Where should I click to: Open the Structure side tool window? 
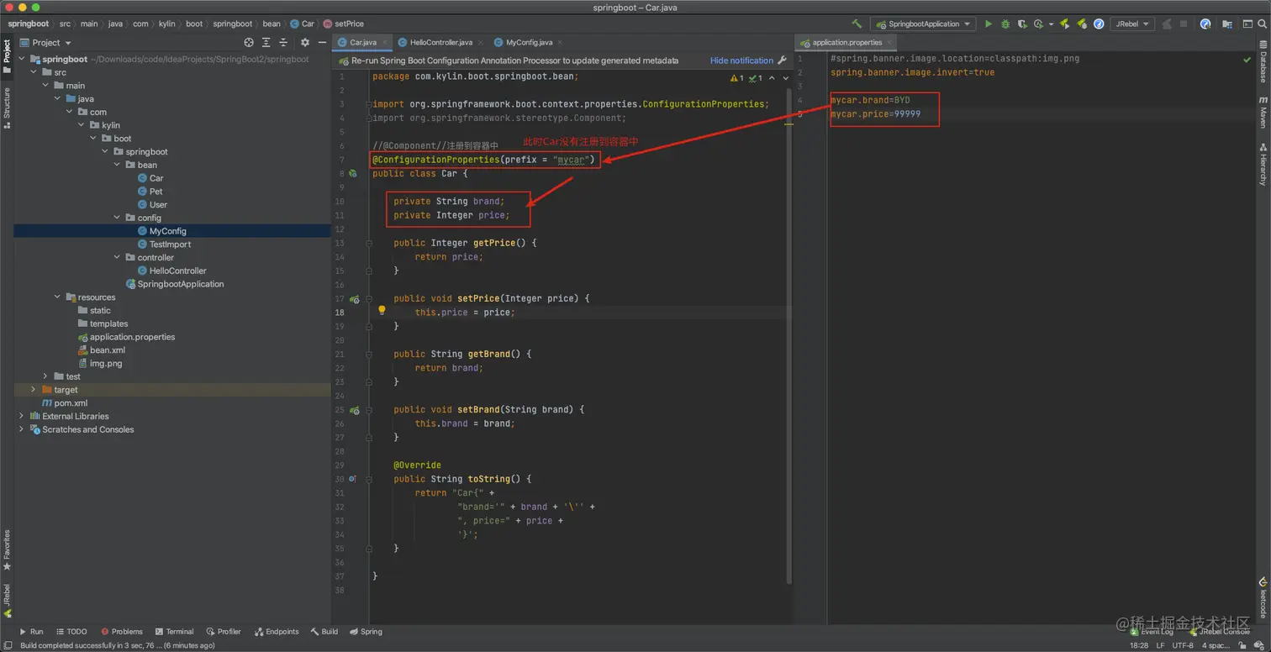coord(7,108)
